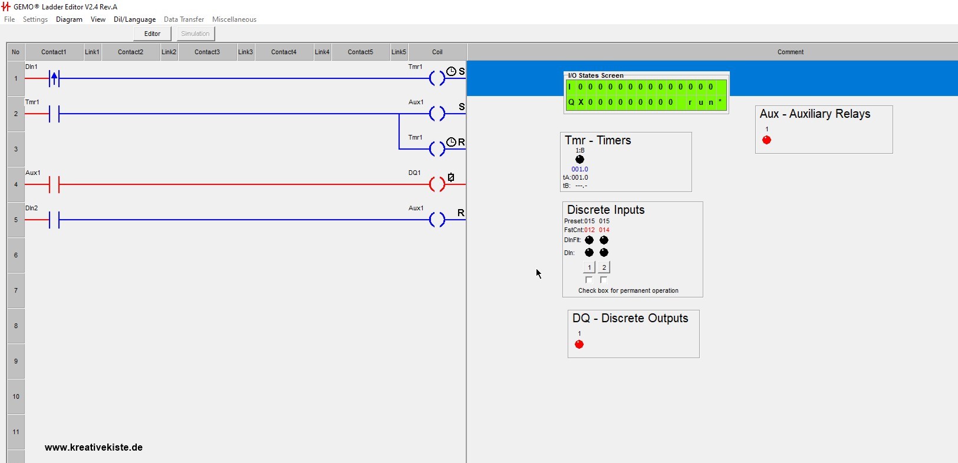
Task: Open the Dil/Language menu
Action: [134, 19]
